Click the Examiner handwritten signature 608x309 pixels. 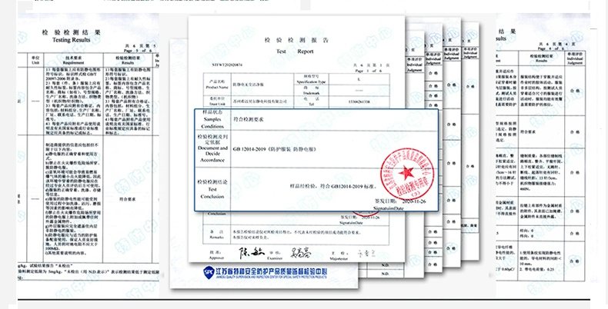(x=300, y=253)
